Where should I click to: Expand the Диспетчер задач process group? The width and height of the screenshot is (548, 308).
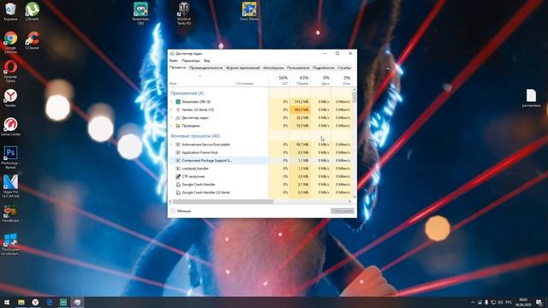coord(171,118)
